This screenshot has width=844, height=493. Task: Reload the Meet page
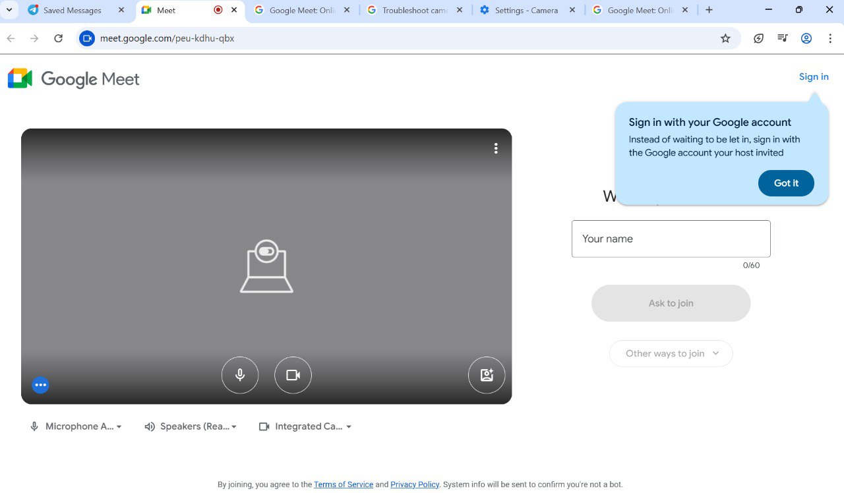[x=58, y=38]
